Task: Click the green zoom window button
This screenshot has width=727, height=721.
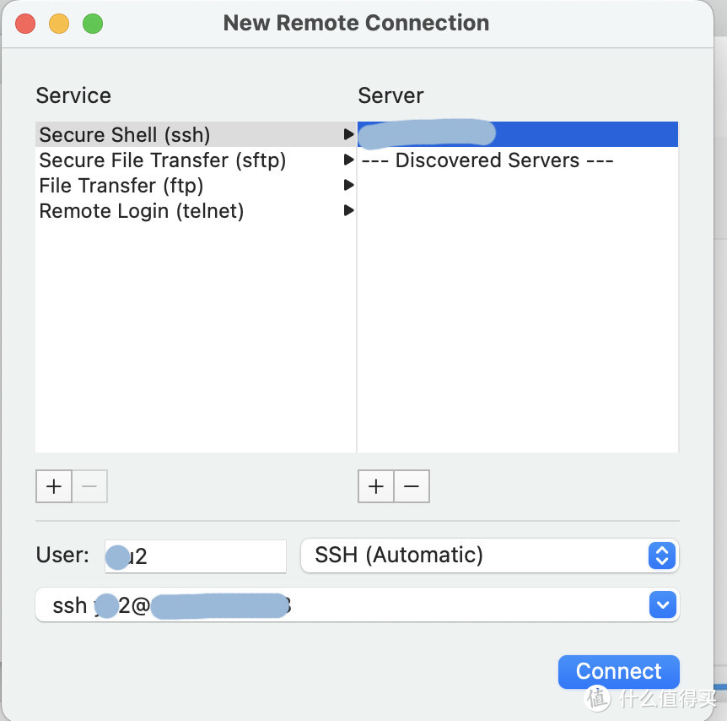Action: pyautogui.click(x=93, y=24)
